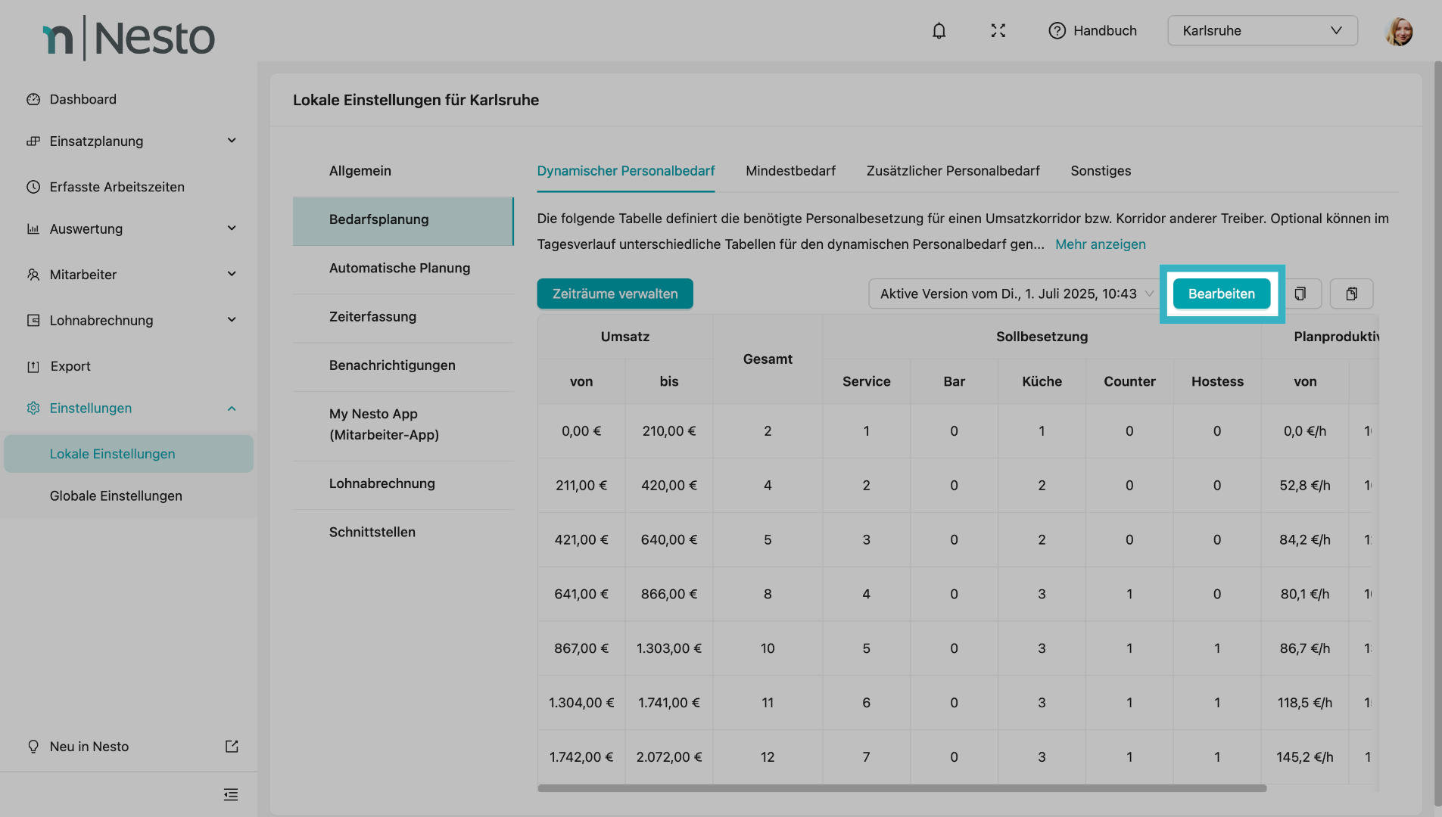Open the Dashboard from the sidebar
Image resolution: width=1442 pixels, height=817 pixels.
click(x=83, y=99)
